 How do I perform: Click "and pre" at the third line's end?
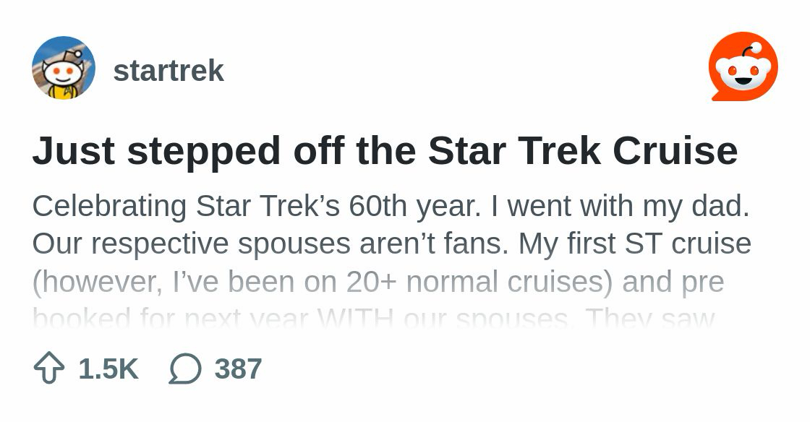673,281
